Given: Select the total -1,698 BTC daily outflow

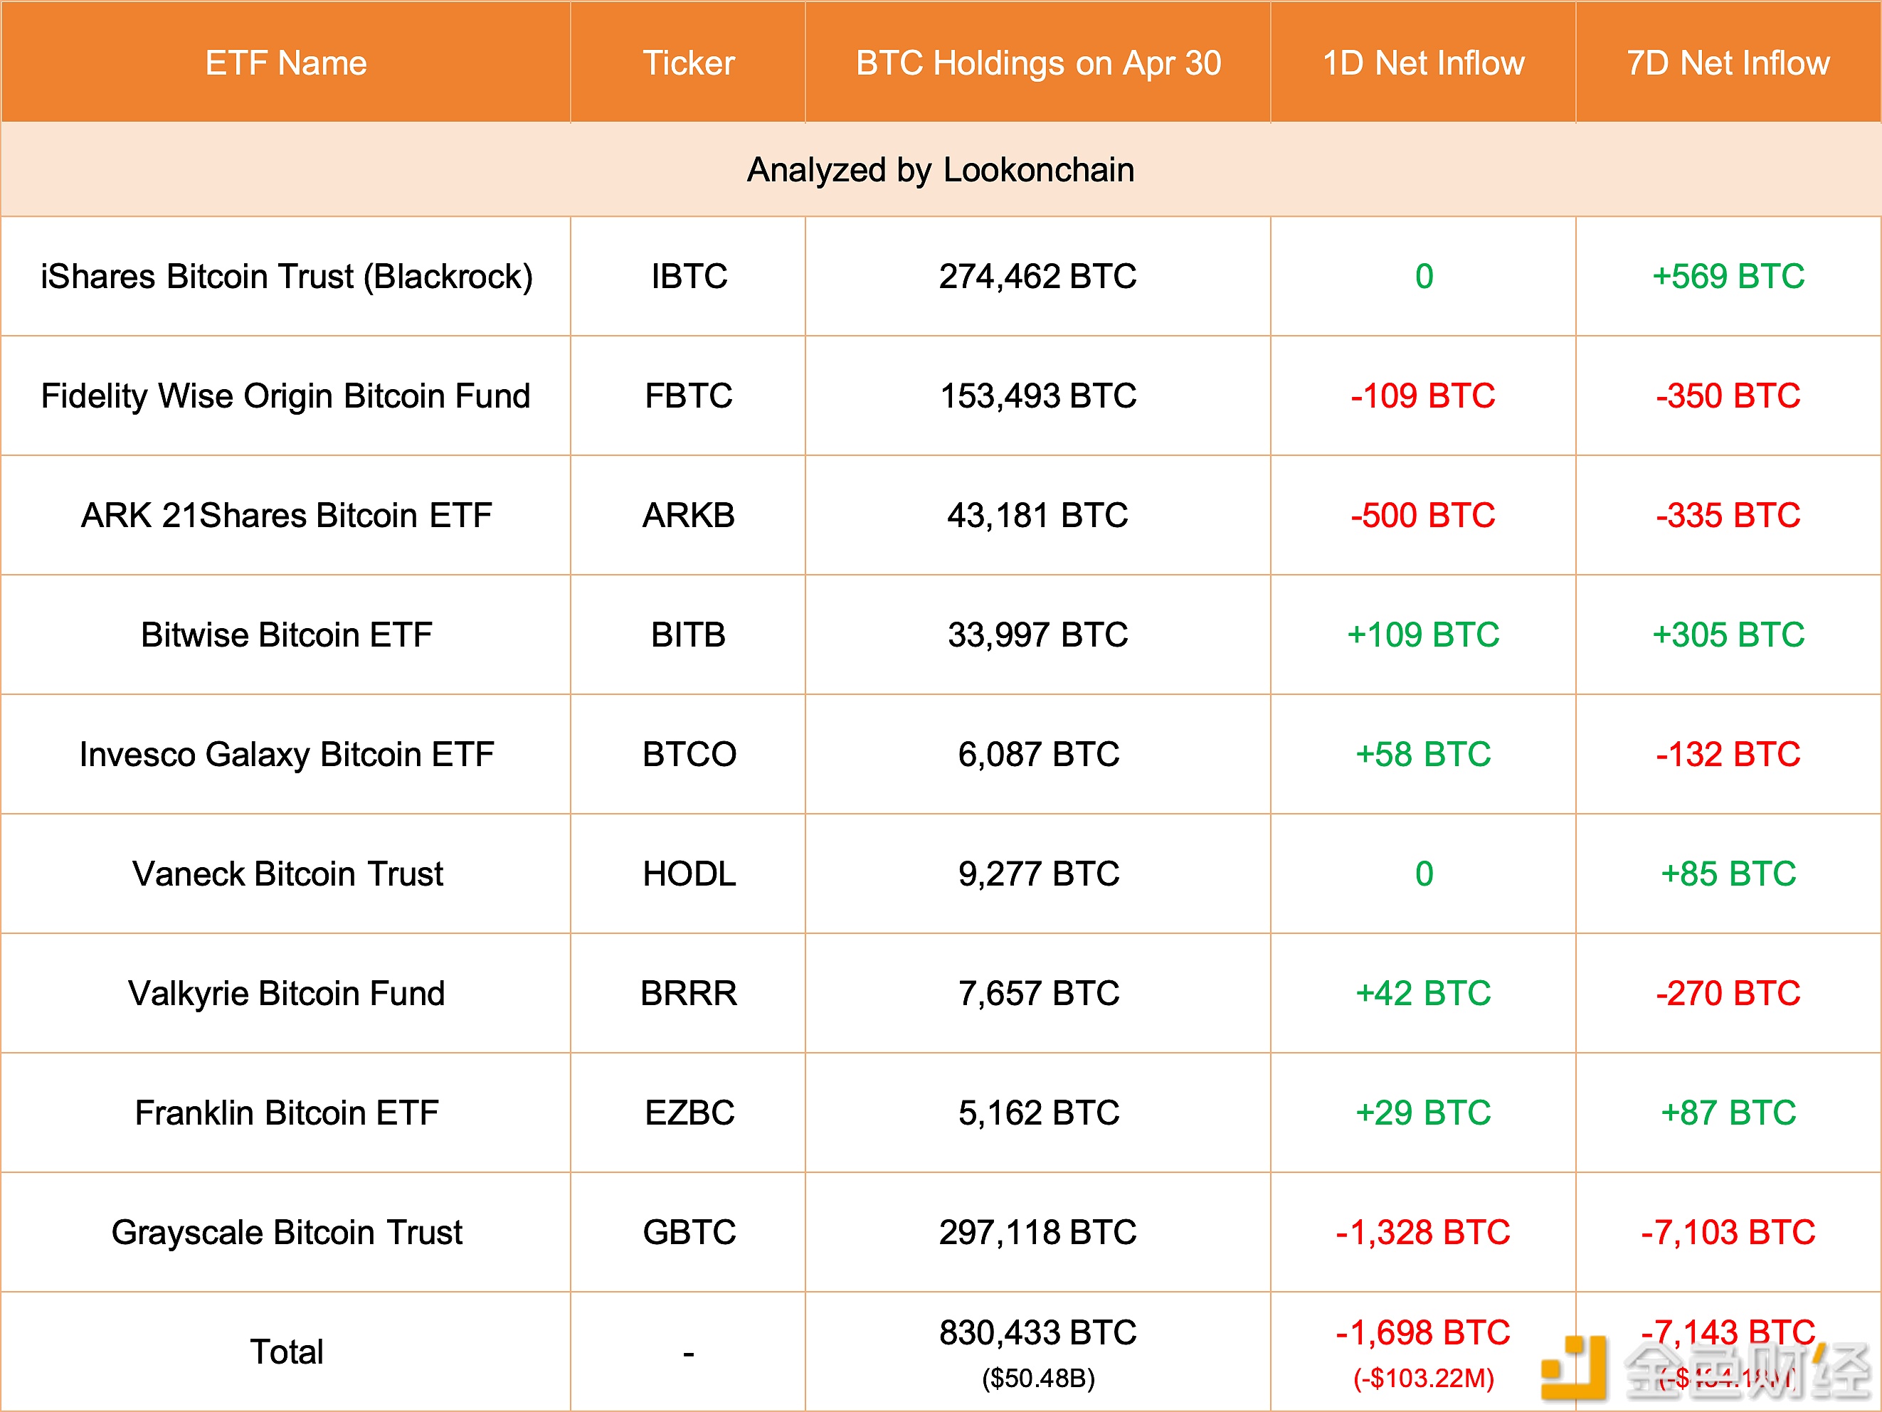Looking at the screenshot, I should 1423,1333.
